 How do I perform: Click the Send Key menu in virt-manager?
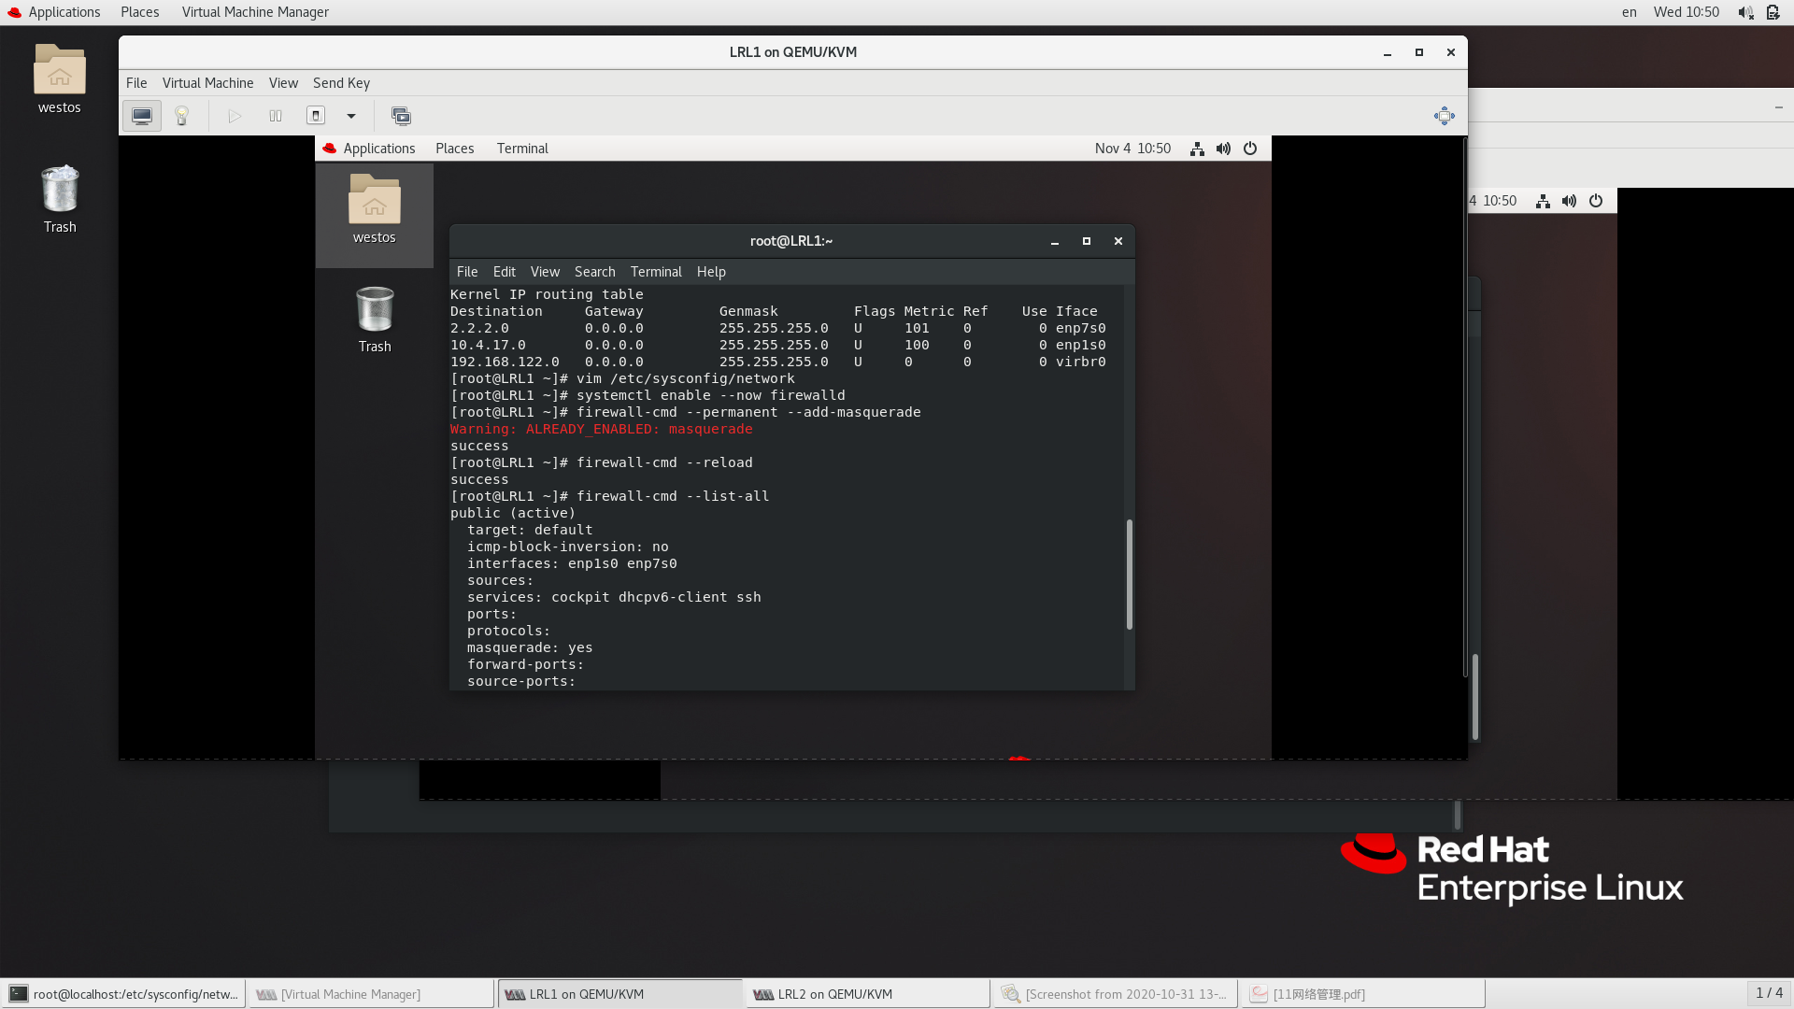[x=343, y=82]
